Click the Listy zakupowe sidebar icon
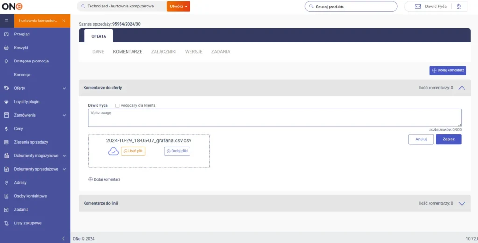The width and height of the screenshot is (478, 243). [7, 223]
